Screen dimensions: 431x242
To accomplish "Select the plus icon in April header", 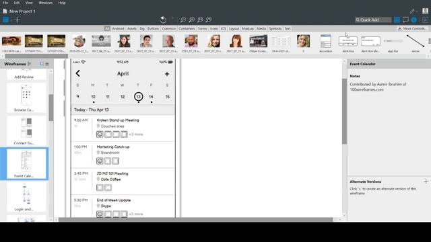I will pos(167,74).
